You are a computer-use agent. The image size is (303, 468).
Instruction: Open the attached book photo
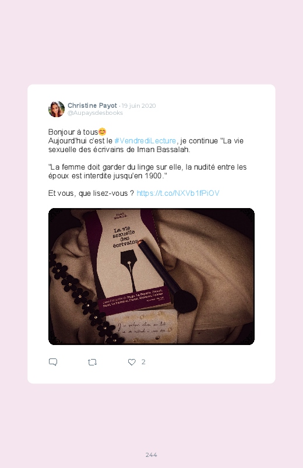[151, 276]
